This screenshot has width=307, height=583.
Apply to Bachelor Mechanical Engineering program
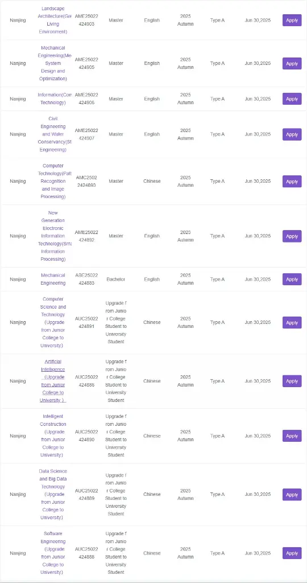tap(292, 279)
